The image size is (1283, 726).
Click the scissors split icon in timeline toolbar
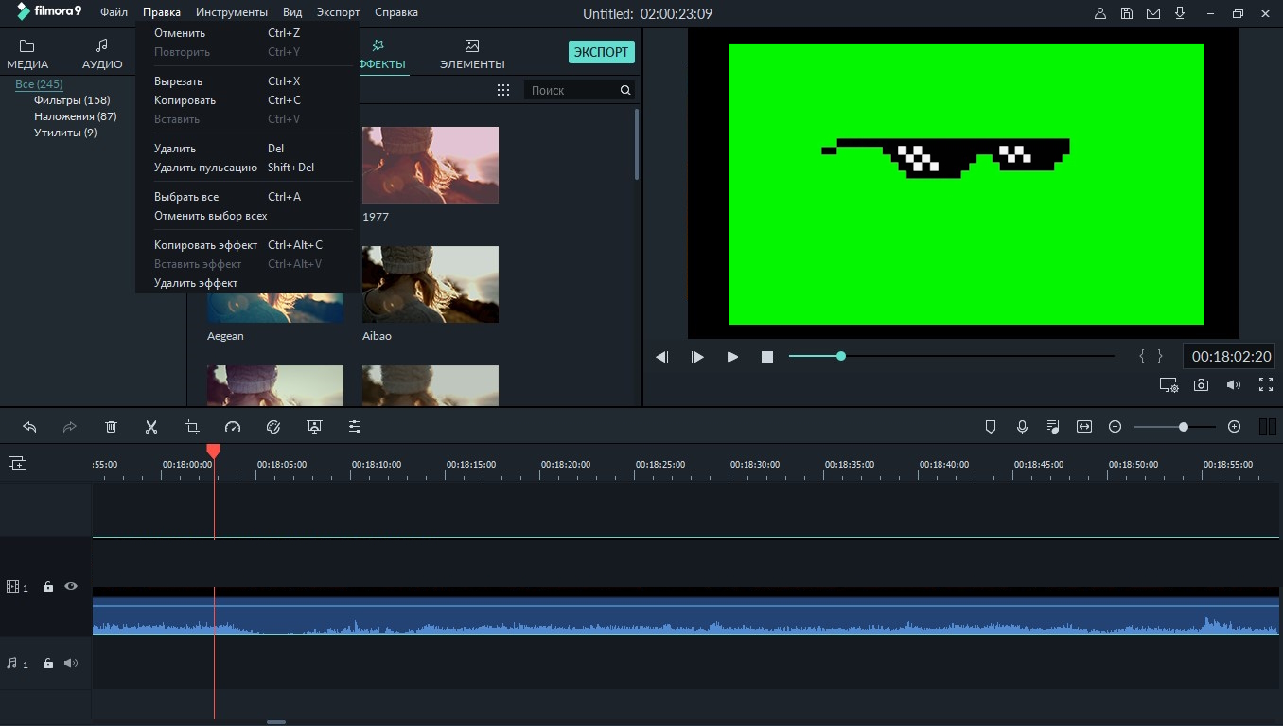pos(151,427)
